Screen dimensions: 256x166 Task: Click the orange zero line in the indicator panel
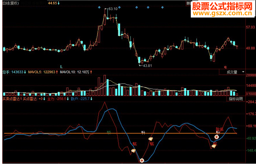point(120,133)
